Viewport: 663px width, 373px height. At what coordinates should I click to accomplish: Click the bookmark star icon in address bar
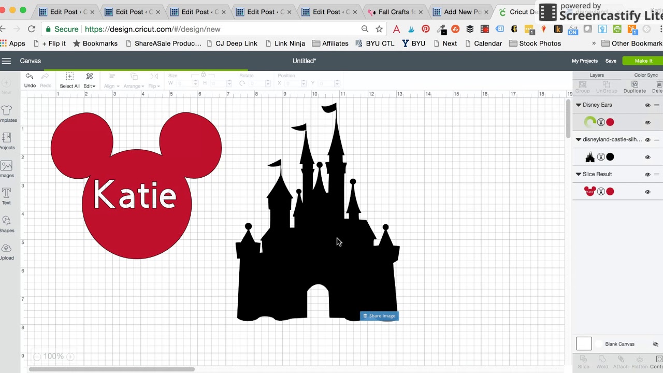tap(379, 30)
